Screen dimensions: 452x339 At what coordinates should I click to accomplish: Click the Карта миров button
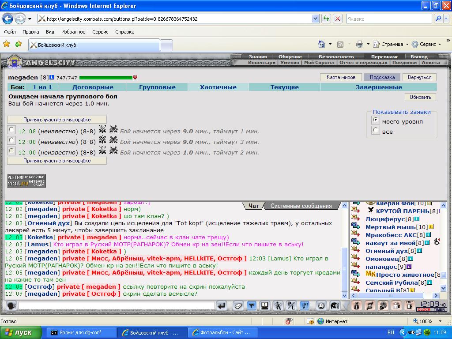341,77
